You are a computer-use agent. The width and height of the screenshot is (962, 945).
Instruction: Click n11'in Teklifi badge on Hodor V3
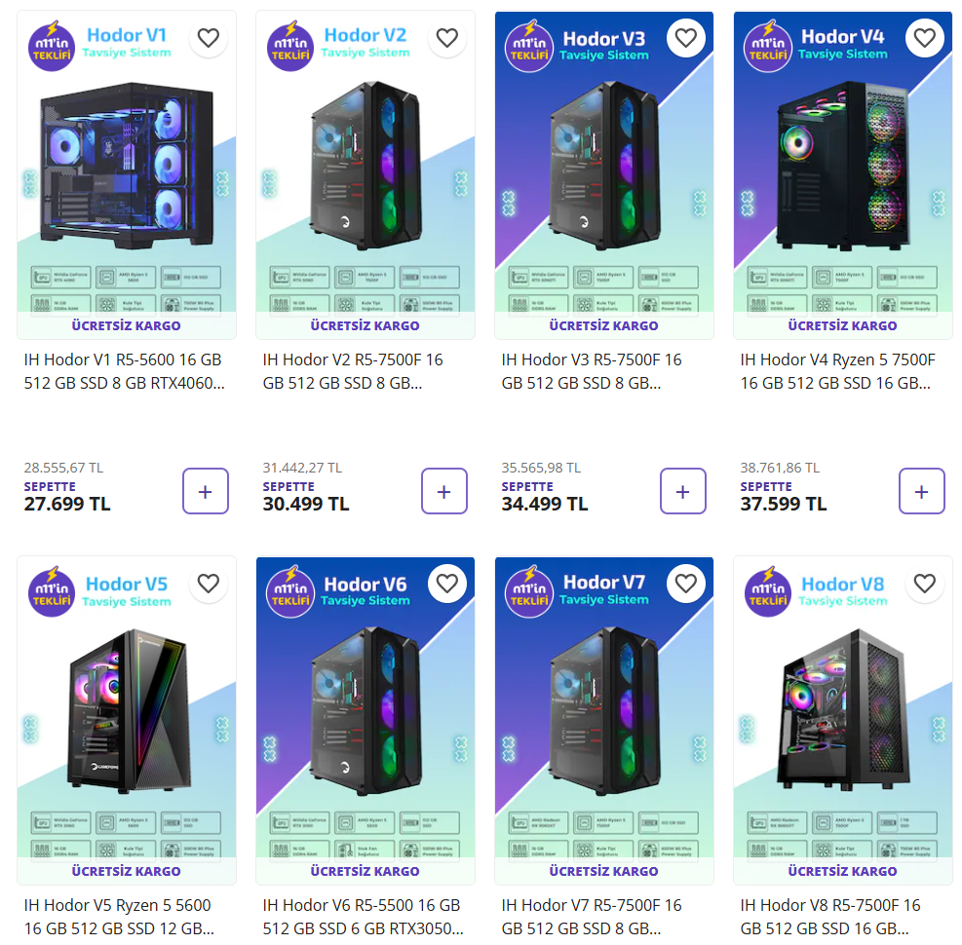[529, 47]
